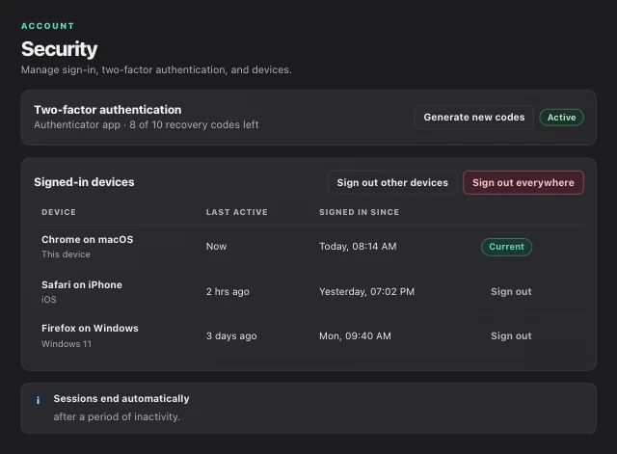Image resolution: width=617 pixels, height=454 pixels.
Task: Click the 'This device' subtitle
Action: [x=66, y=254]
